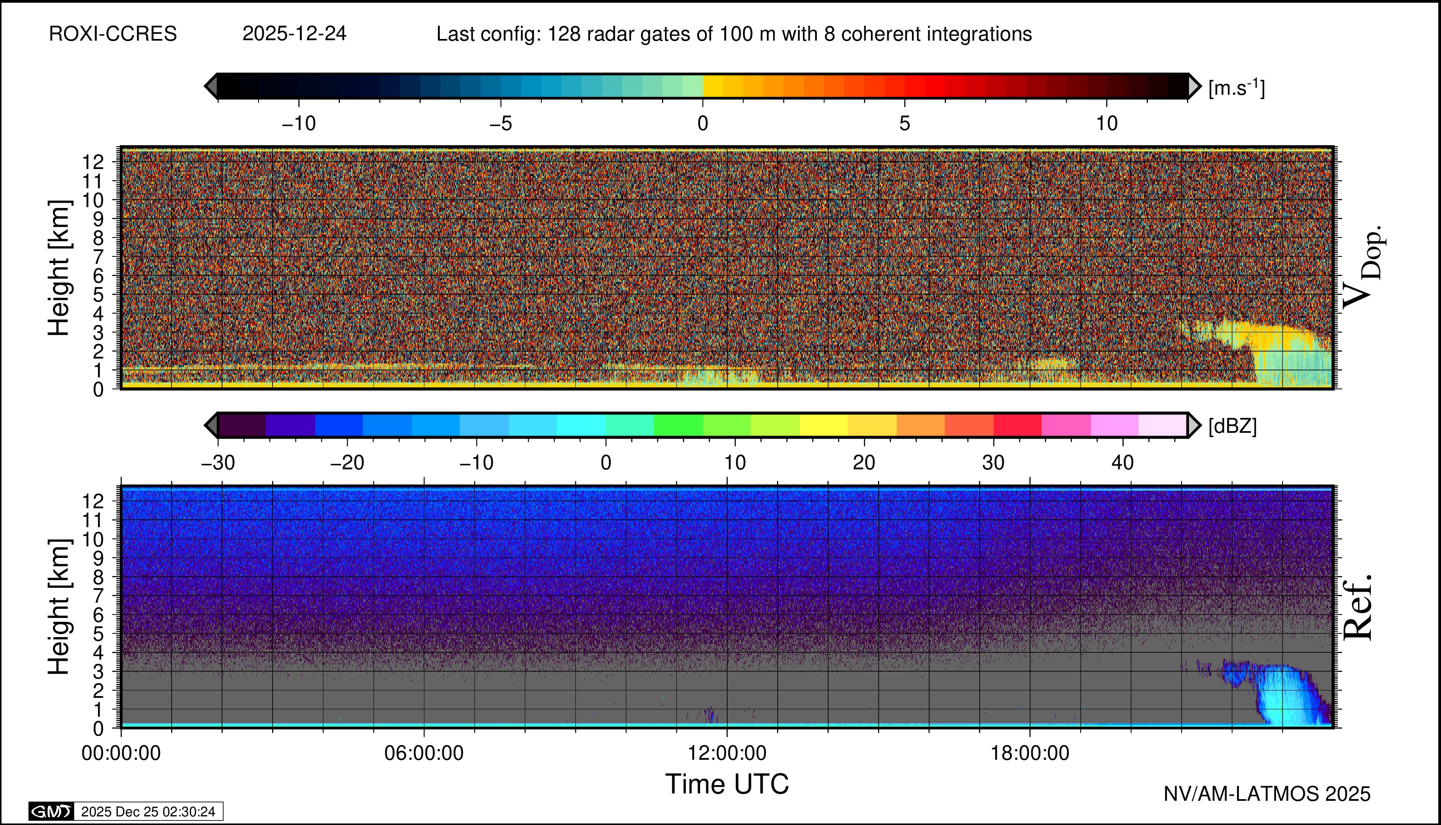The image size is (1441, 825).
Task: Click the 12:00:00 time axis label
Action: point(727,753)
